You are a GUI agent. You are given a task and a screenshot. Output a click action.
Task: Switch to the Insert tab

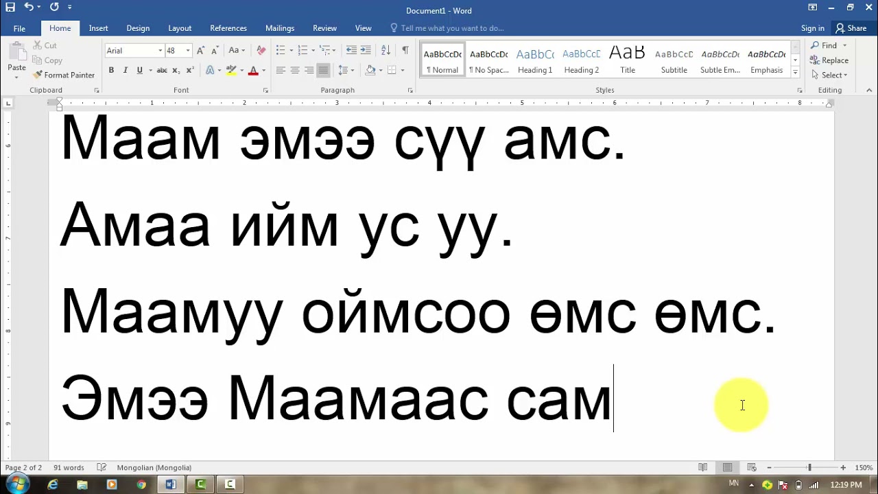[x=98, y=28]
